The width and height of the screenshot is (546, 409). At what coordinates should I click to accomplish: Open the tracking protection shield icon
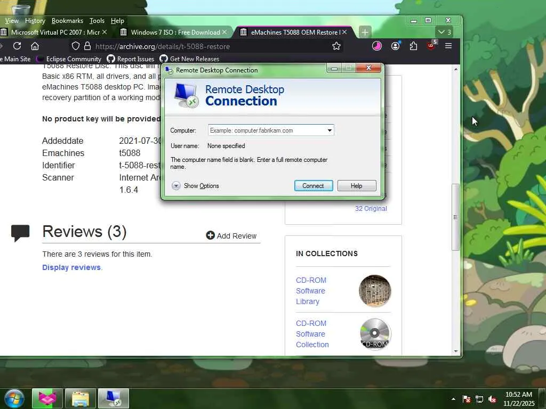click(x=76, y=46)
